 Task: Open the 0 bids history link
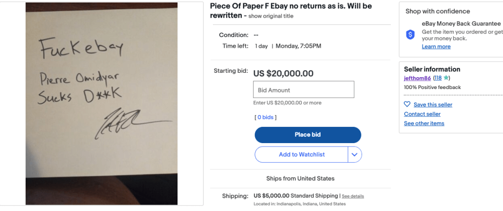point(266,118)
